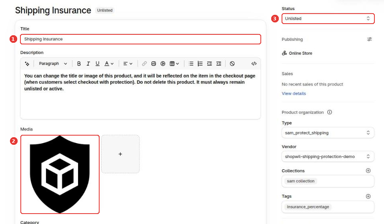Viewport: 384px width, 224px height.
Task: Click the Online Store channel icon
Action: pyautogui.click(x=284, y=53)
